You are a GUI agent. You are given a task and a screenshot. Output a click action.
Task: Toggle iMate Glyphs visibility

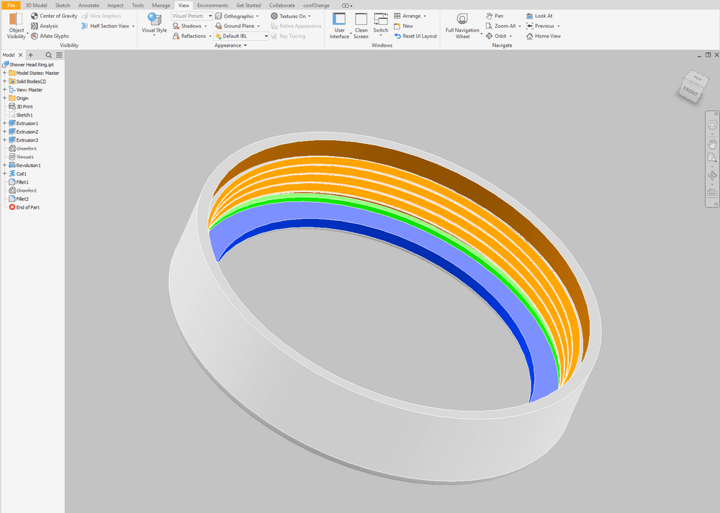[x=50, y=36]
